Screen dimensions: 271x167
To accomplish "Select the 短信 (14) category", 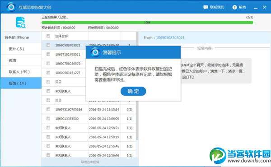I will point(21,83).
